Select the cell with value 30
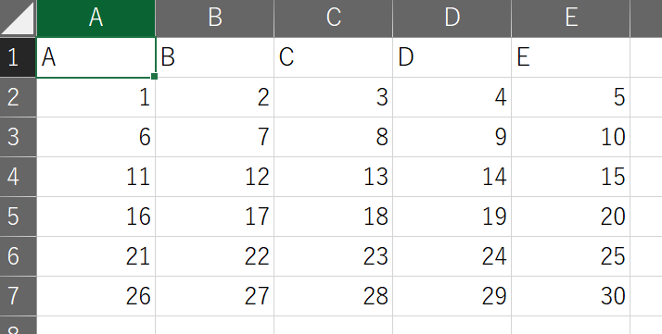The height and width of the screenshot is (334, 662). pyautogui.click(x=571, y=296)
